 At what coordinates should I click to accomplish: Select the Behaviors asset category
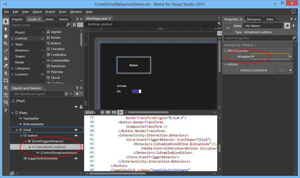pos(22,50)
